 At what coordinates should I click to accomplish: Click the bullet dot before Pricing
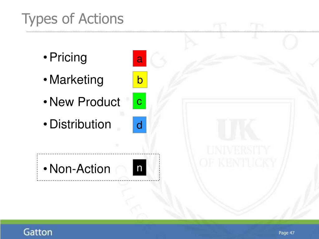tap(45, 58)
